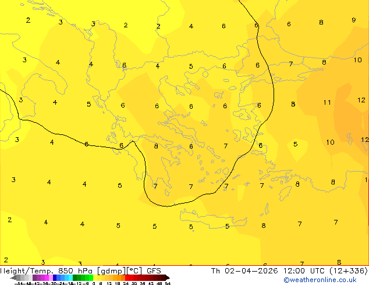Click the GFS model label
369x285 pixels.
[154, 271]
